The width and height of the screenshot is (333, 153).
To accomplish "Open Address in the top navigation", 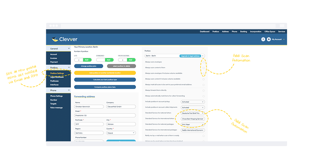I will pyautogui.click(x=225, y=32).
